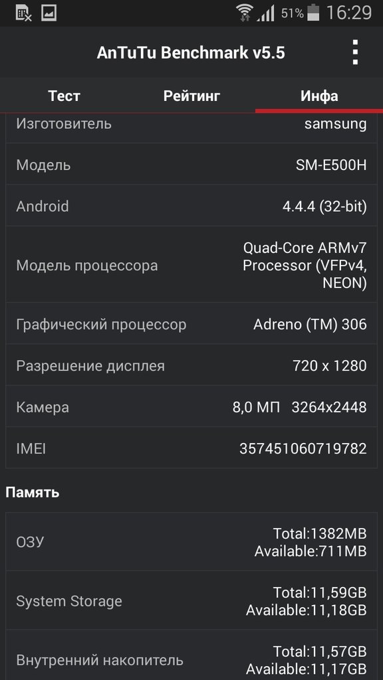Viewport: 383px width, 680px height.
Task: Select the Модель процессора row
Action: click(x=191, y=264)
